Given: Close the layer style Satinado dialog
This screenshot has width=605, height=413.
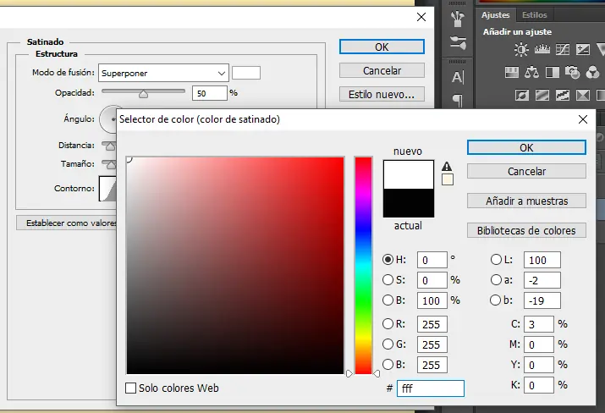Looking at the screenshot, I should 421,17.
